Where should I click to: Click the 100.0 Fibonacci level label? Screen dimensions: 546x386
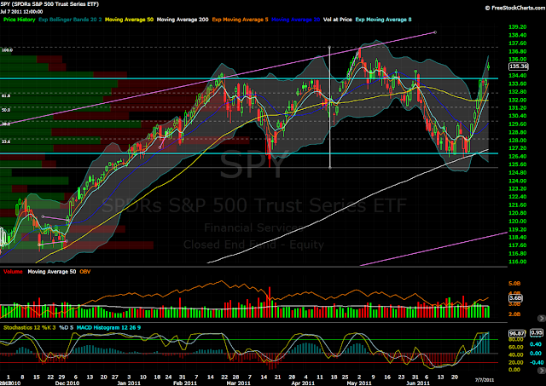coord(7,50)
